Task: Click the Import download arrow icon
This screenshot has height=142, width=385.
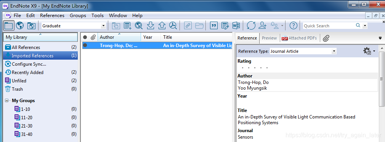Action: (150, 25)
